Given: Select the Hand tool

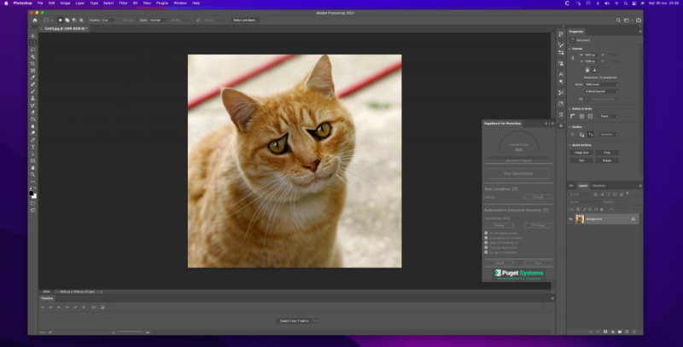Looking at the screenshot, I should pyautogui.click(x=32, y=167).
